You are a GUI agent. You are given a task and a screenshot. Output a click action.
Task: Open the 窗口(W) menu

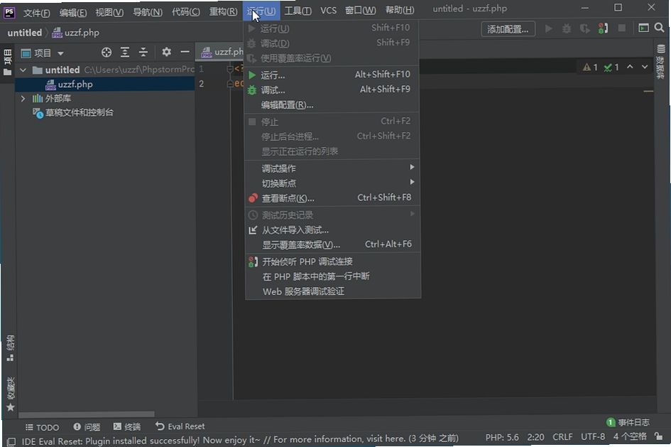pos(360,10)
